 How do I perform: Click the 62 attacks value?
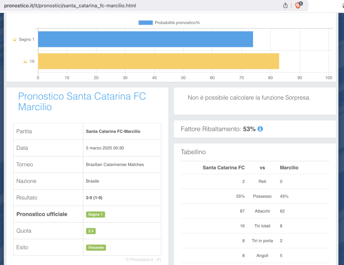(x=282, y=211)
